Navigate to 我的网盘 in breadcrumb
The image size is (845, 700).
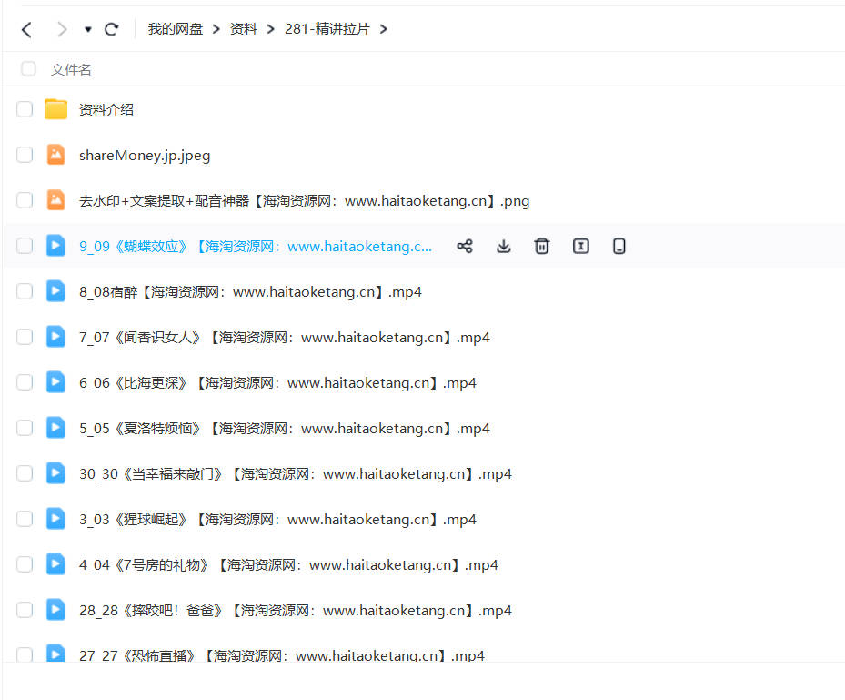coord(176,29)
